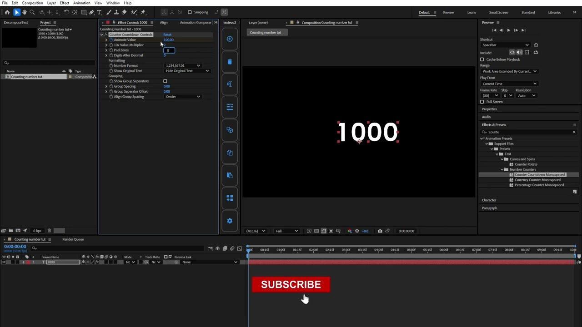Select the Clone Stamp tool

coord(116,12)
